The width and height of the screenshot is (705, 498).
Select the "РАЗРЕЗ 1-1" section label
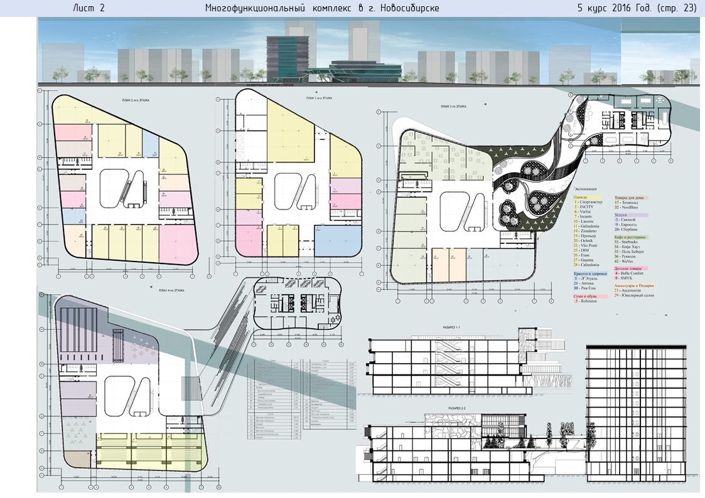(451, 329)
